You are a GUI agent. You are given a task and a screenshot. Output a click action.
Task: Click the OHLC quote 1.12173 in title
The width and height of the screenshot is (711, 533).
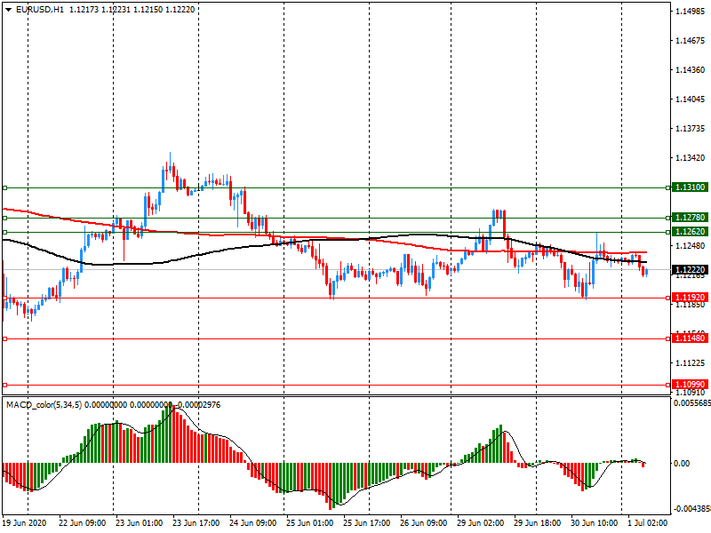click(x=84, y=10)
